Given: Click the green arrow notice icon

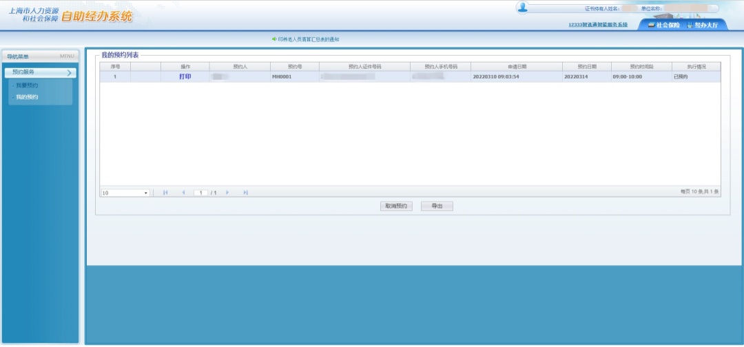Looking at the screenshot, I should pyautogui.click(x=274, y=39).
